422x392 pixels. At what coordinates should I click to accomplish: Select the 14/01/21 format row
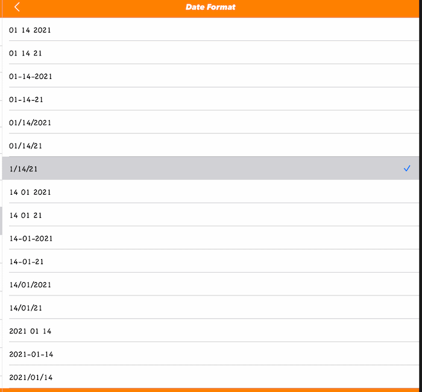[x=210, y=308]
